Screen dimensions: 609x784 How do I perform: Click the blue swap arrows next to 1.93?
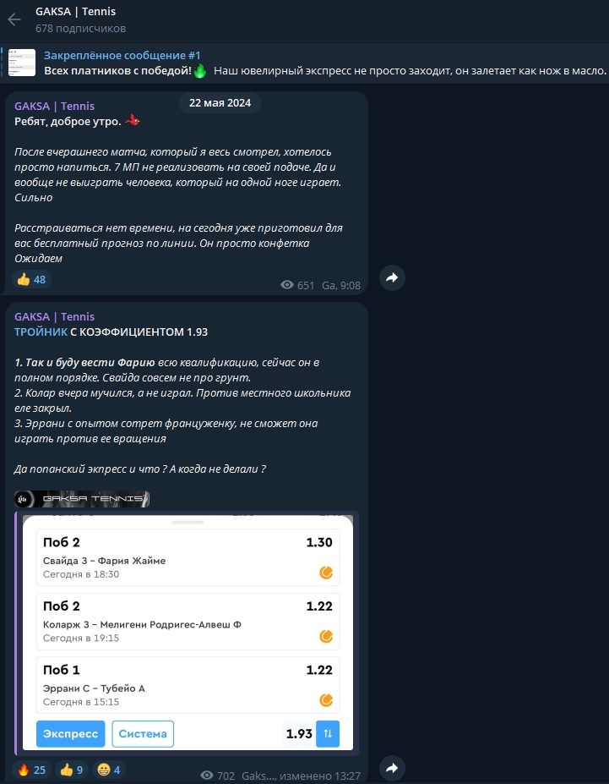coord(328,733)
